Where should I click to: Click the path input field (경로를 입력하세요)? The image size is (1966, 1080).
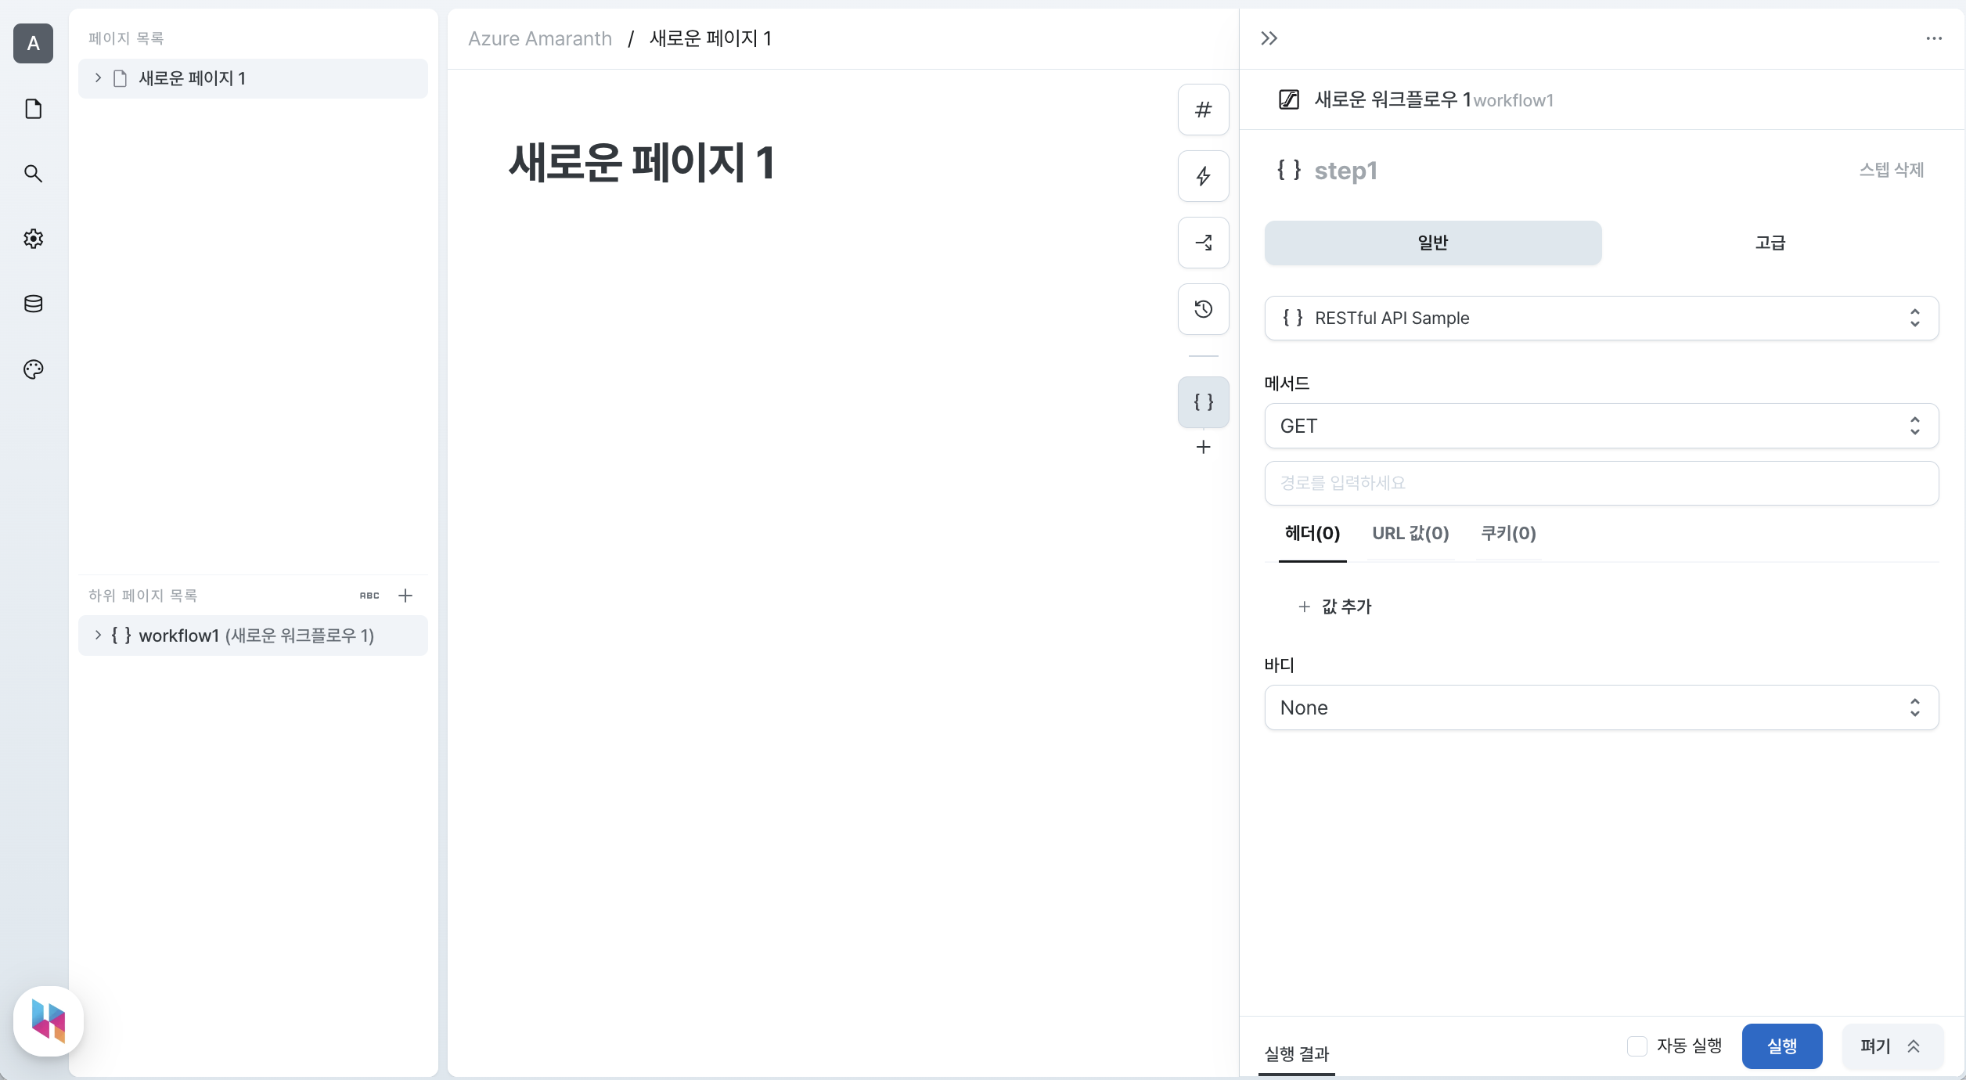pyautogui.click(x=1601, y=483)
